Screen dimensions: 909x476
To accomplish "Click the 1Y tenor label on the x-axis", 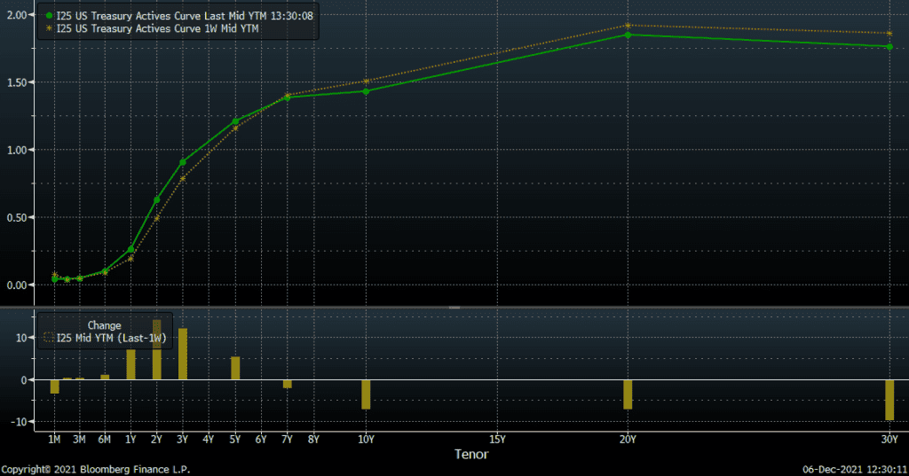I will coord(130,440).
